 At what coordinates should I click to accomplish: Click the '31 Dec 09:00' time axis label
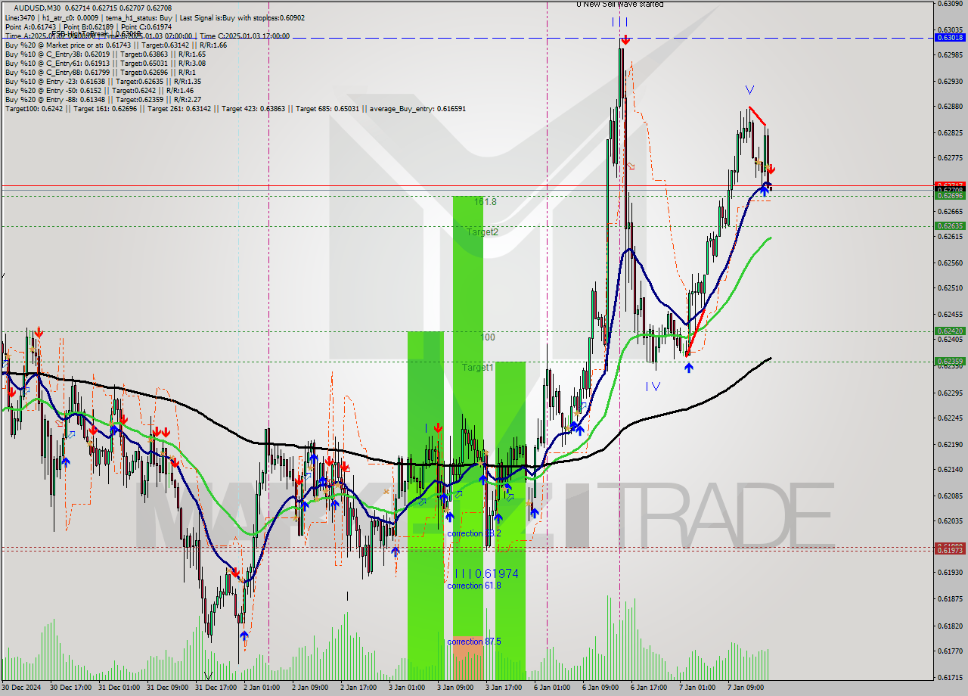tap(168, 688)
